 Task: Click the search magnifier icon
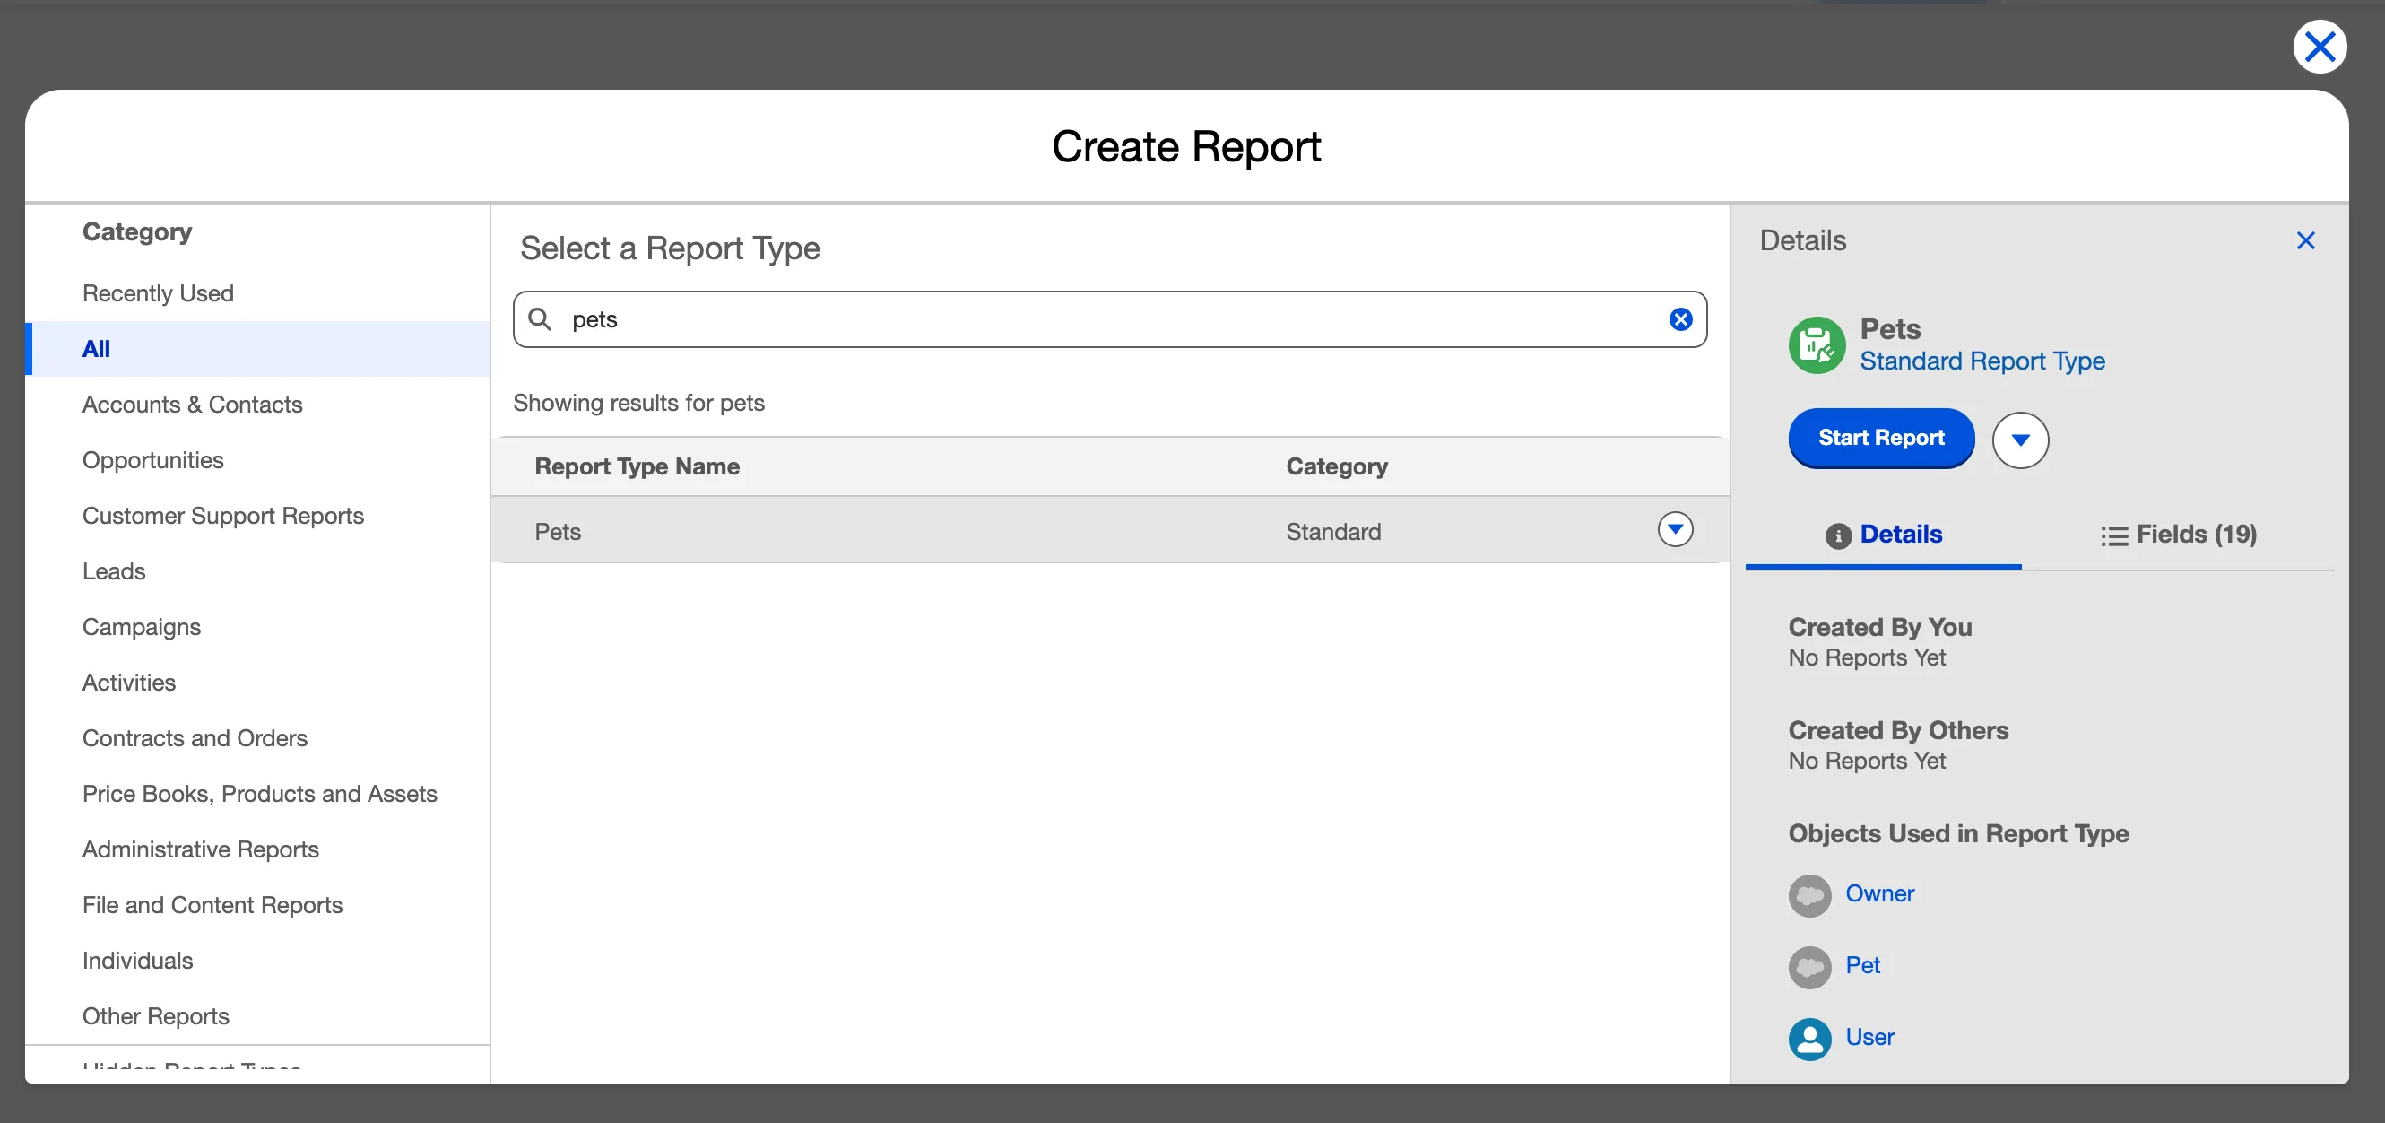pos(540,319)
